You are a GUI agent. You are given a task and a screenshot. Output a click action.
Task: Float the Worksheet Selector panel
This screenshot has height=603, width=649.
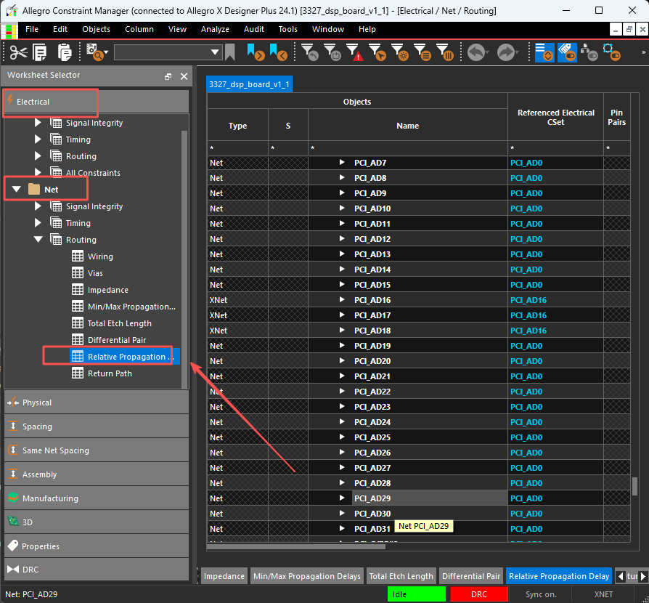coord(168,76)
